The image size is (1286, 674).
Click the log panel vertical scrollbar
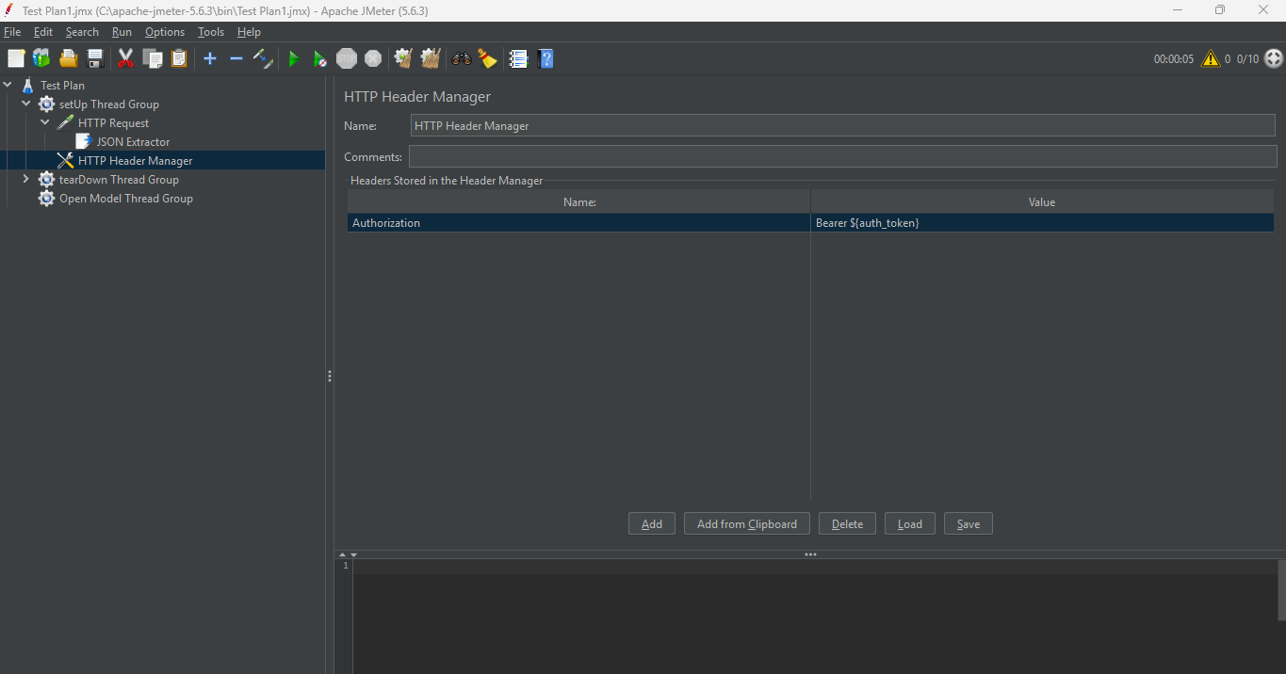[x=1281, y=590]
